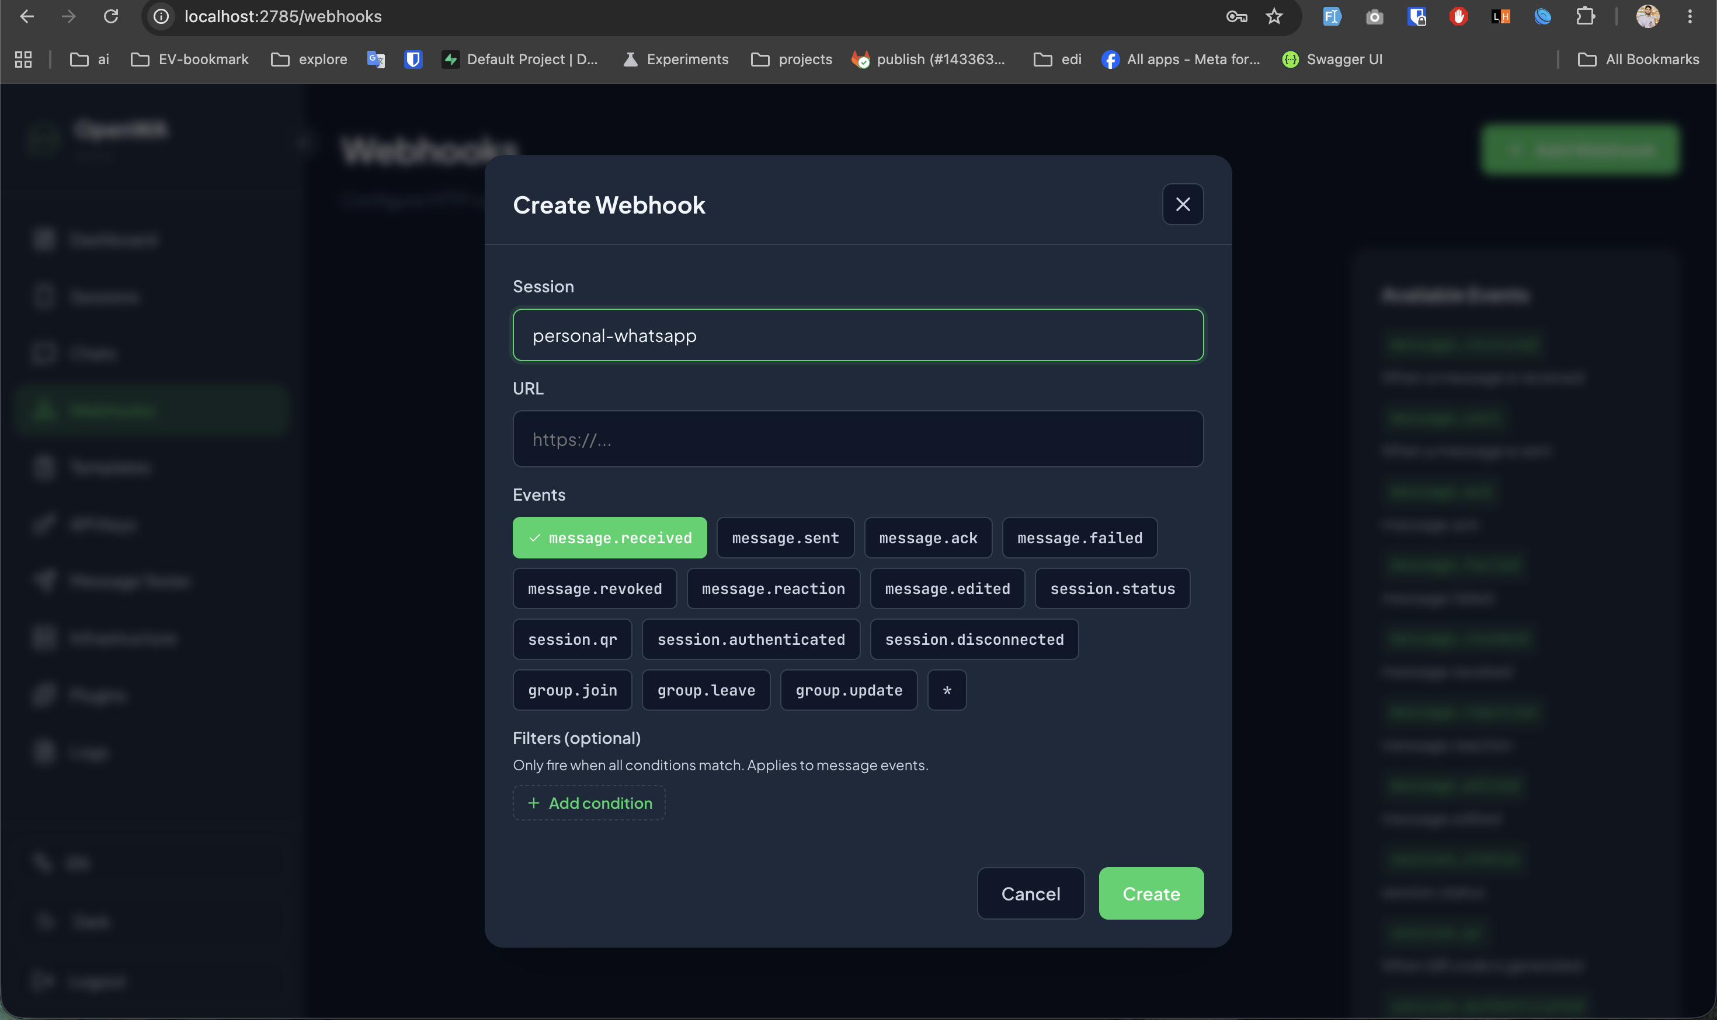Viewport: 1717px width, 1020px height.
Task: Select the message.edited event chip
Action: pos(947,589)
